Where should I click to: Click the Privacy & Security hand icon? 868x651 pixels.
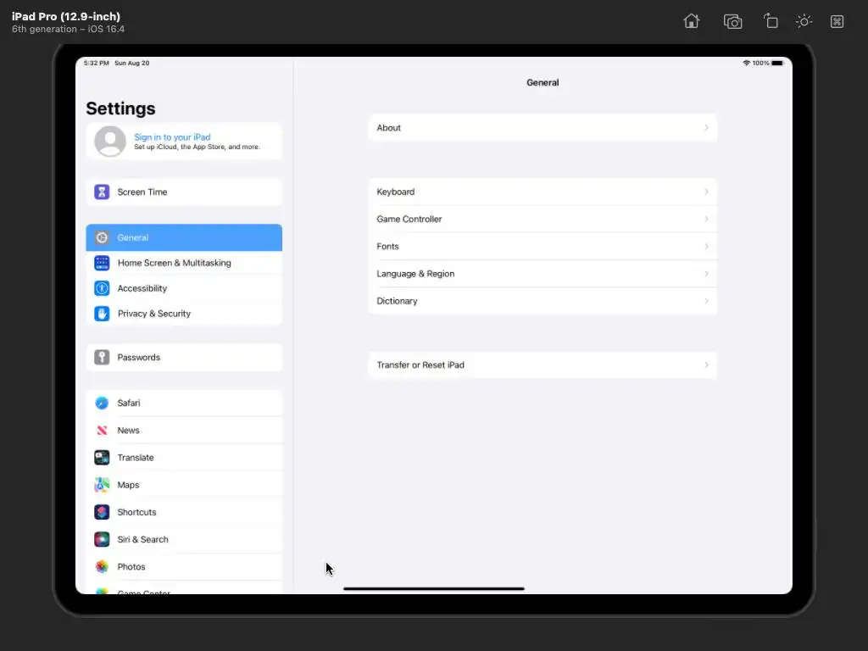(x=102, y=314)
